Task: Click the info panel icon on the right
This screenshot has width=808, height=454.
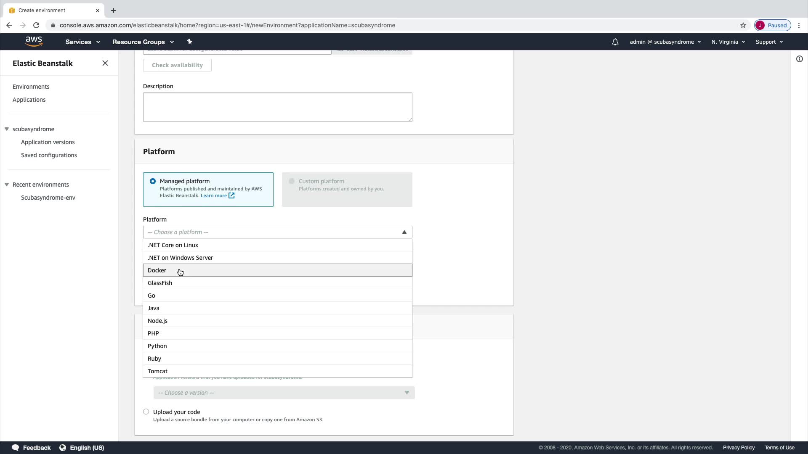Action: pyautogui.click(x=799, y=59)
